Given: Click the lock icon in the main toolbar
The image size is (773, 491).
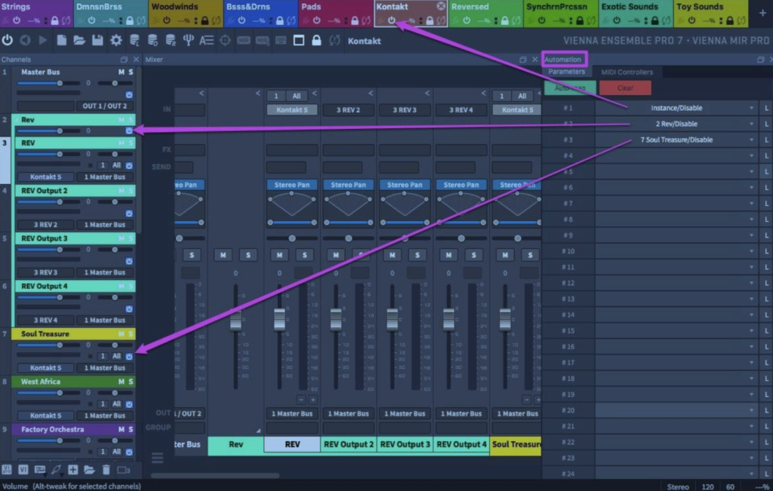Looking at the screenshot, I should point(316,41).
